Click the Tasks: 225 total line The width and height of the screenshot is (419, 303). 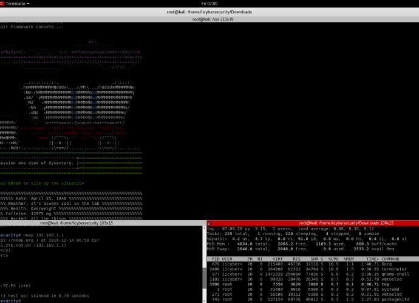(x=293, y=234)
